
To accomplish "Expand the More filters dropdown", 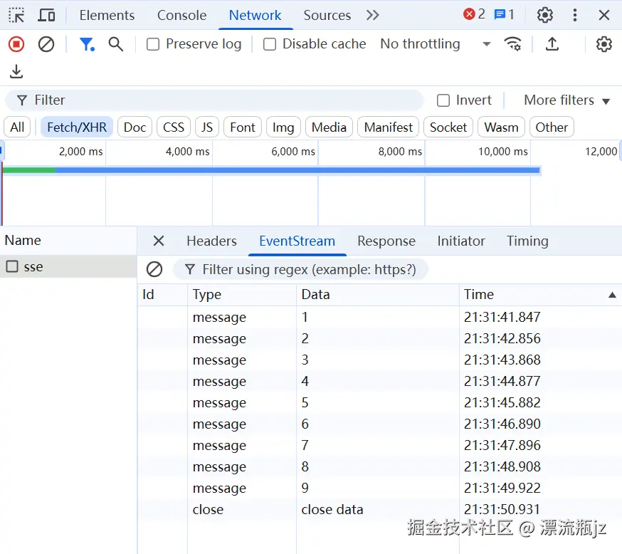I will click(567, 100).
